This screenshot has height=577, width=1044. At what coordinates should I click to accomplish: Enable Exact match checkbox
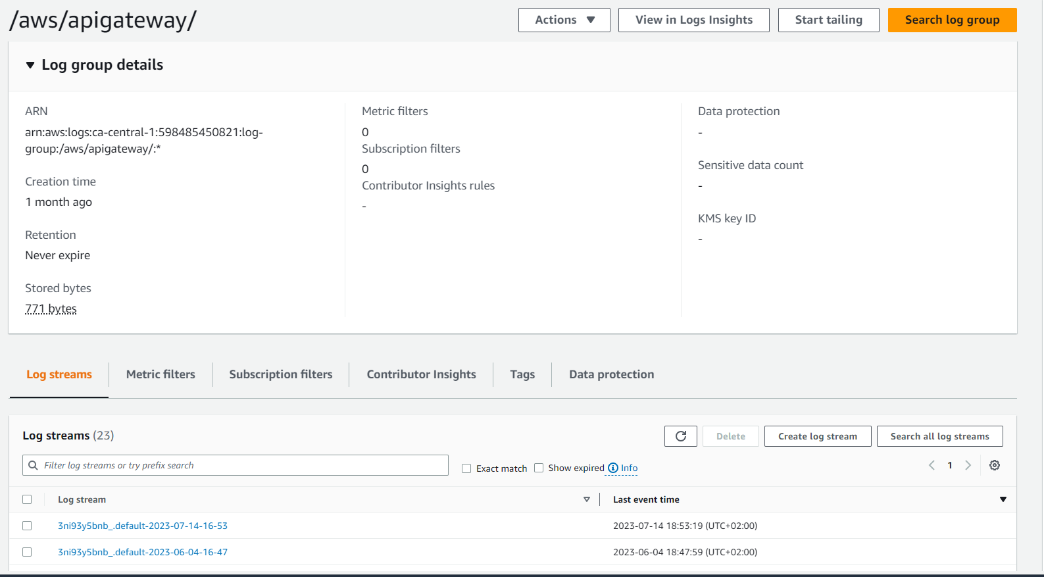pos(466,468)
